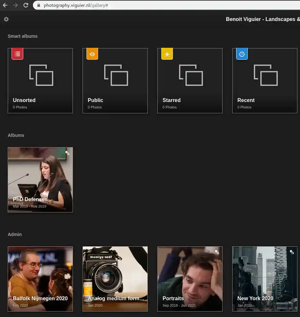Click sub-album icon on Portraits thumbnail

point(217,252)
